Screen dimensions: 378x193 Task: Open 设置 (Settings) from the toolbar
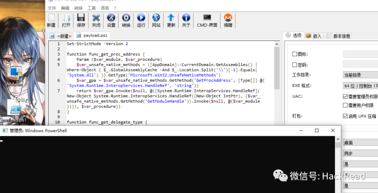[x=111, y=21]
